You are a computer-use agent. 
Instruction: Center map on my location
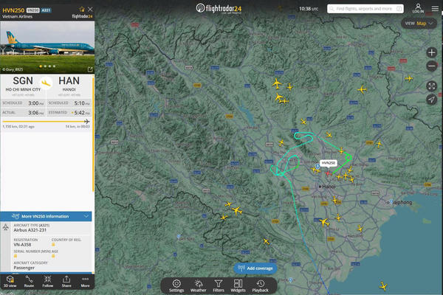click(x=431, y=100)
